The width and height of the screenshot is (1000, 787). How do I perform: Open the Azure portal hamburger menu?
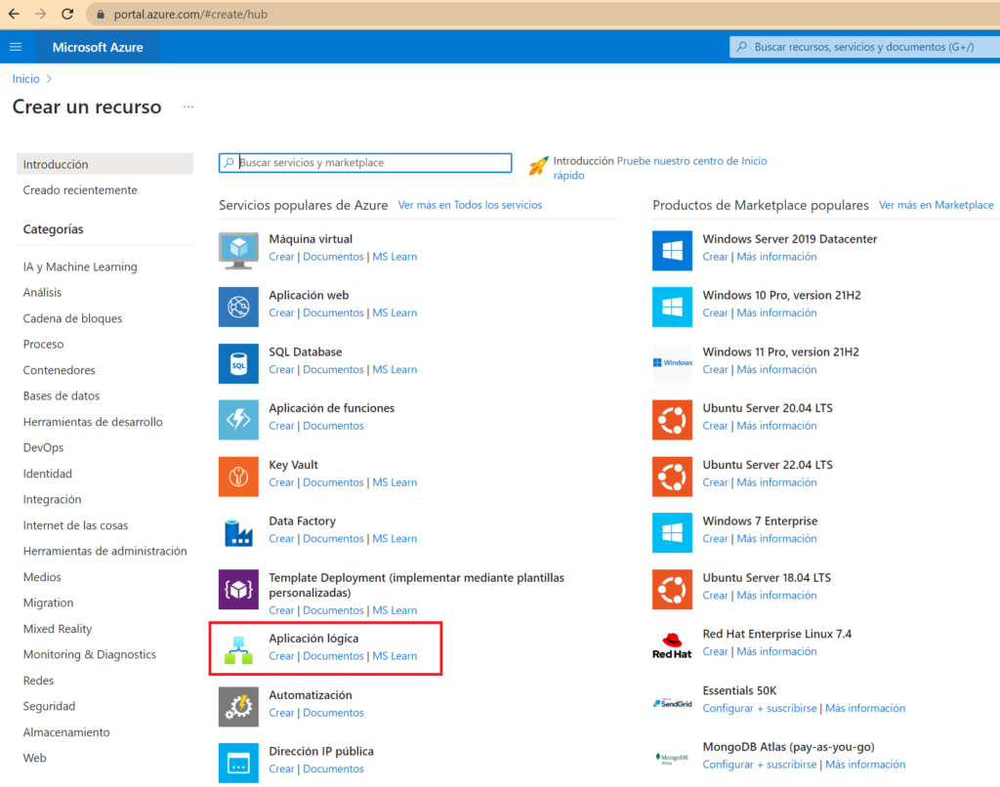click(x=16, y=47)
